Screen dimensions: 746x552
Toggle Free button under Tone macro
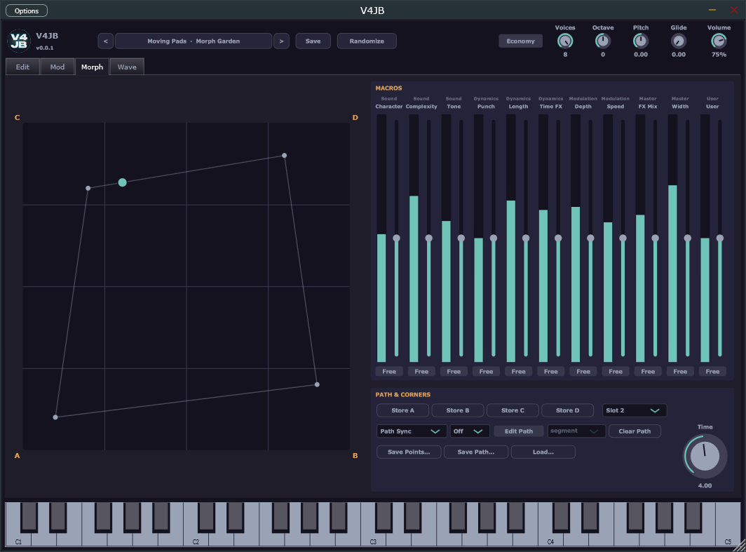pos(454,371)
